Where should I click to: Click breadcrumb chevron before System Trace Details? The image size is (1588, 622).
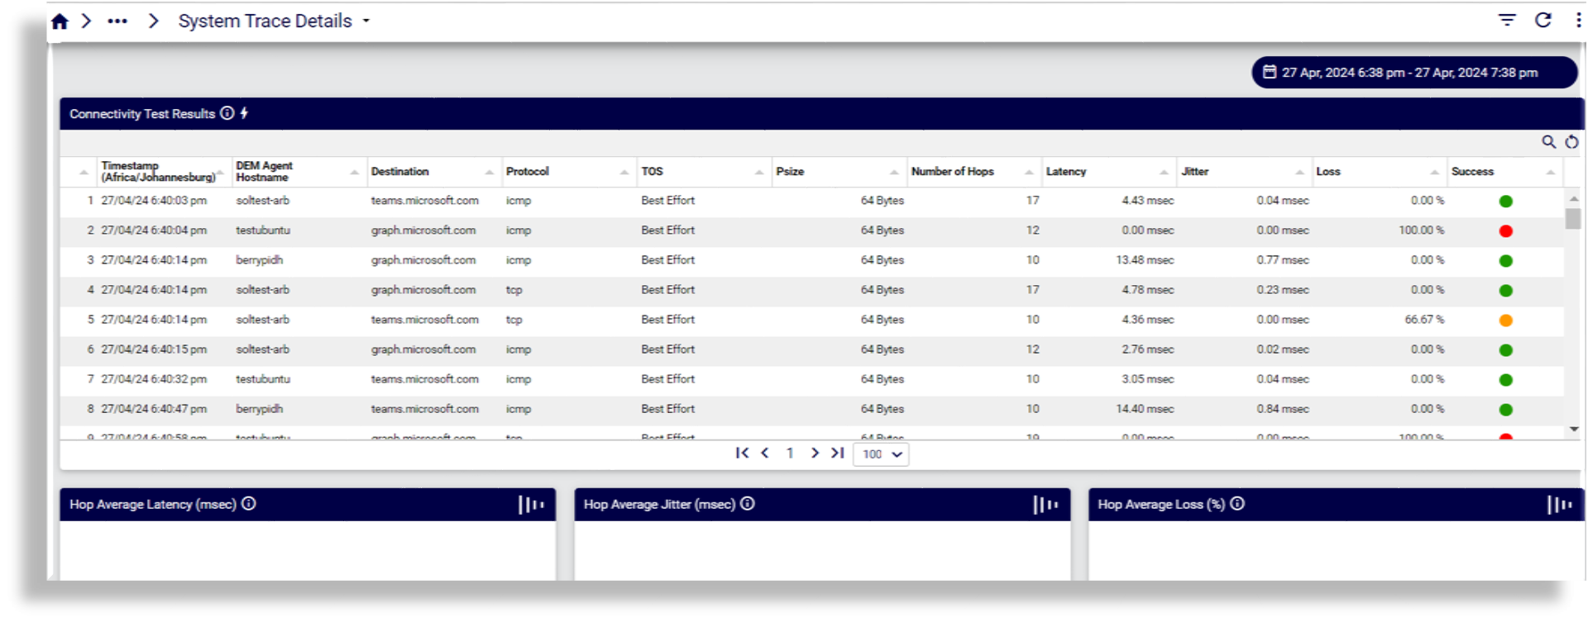[x=153, y=21]
